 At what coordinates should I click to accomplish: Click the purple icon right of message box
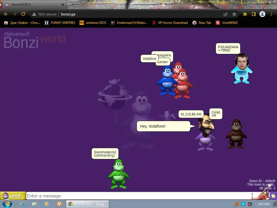pyautogui.click(x=273, y=196)
